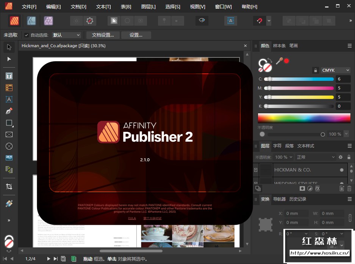Select the Vector Crop tool
Screen dimensions: 355x264
pos(9,186)
